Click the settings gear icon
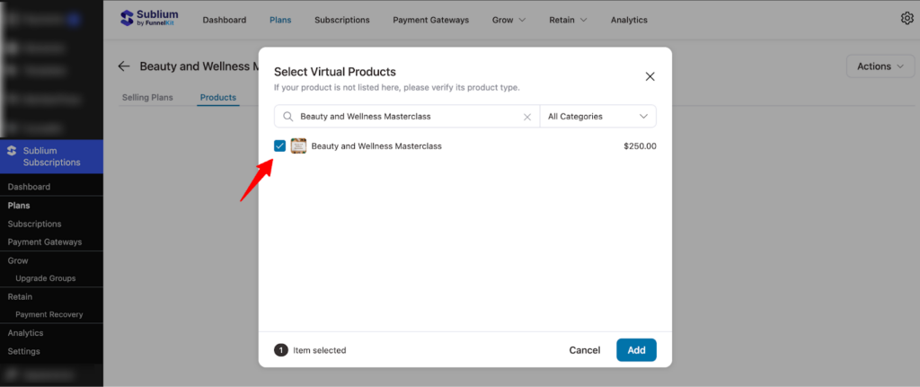Viewport: 920px width, 387px height. [x=907, y=19]
